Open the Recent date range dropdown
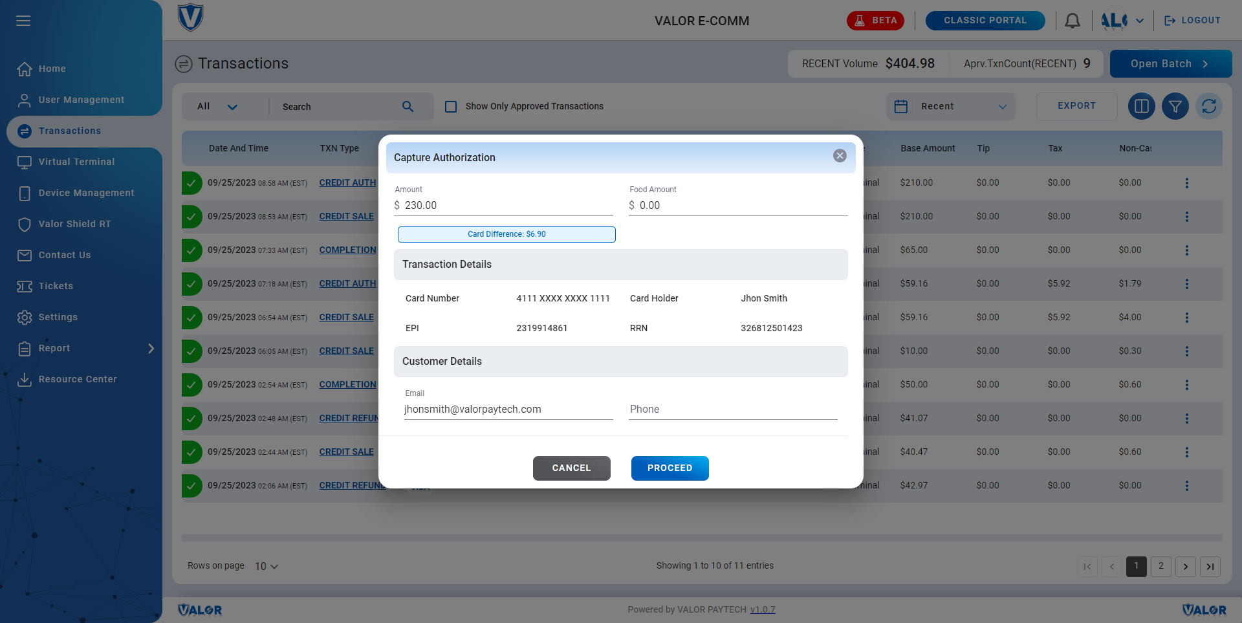1242x623 pixels. click(950, 106)
